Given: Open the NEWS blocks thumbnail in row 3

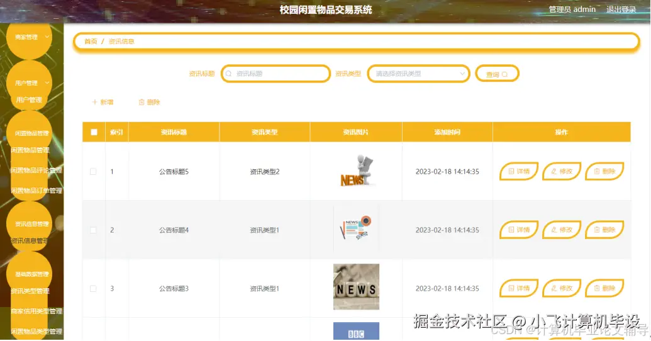Looking at the screenshot, I should (356, 287).
